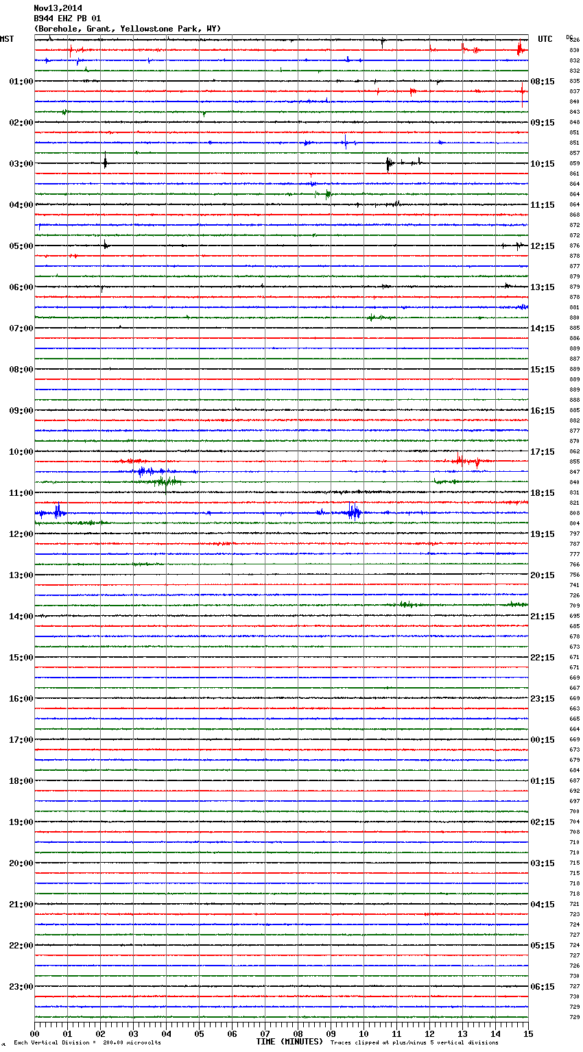
Task: Click the '12:15' UTC time label
Action: 543,246
